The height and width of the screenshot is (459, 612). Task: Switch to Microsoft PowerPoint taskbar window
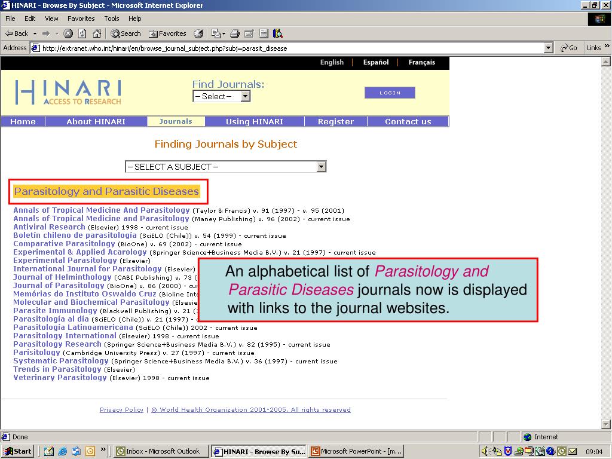click(356, 452)
